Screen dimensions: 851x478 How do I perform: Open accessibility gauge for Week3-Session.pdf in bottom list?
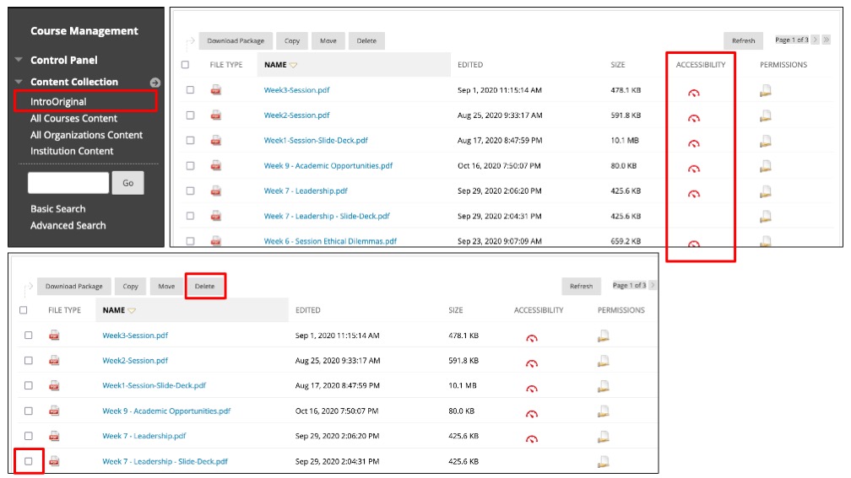tap(532, 338)
